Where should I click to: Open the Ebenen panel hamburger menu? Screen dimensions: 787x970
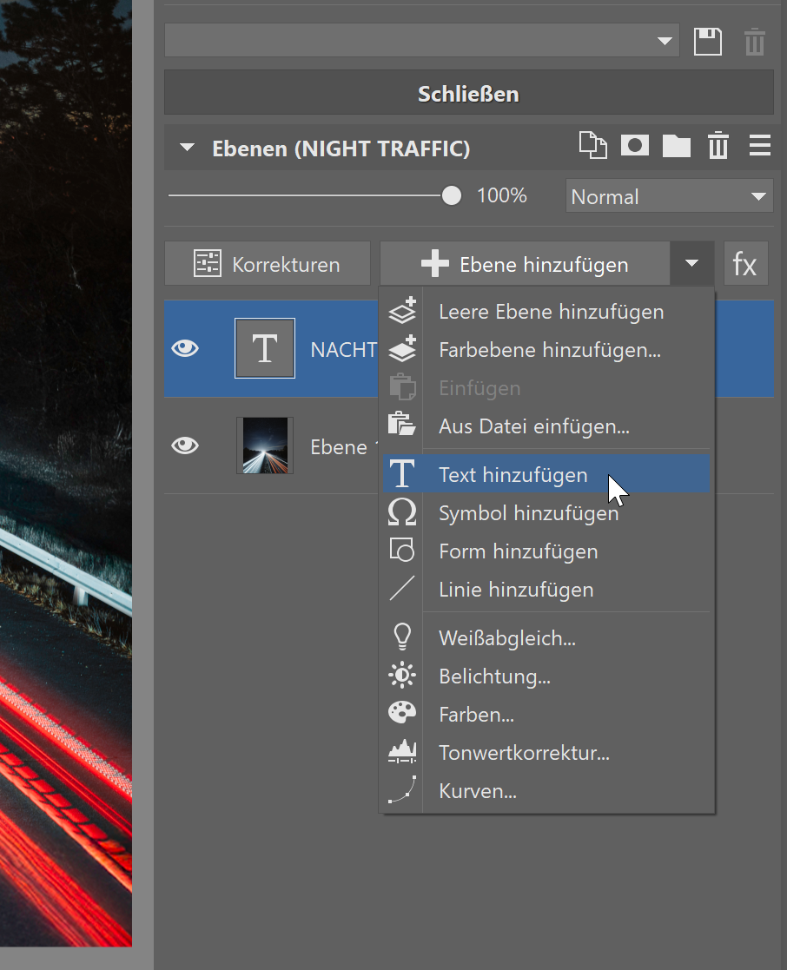[759, 146]
